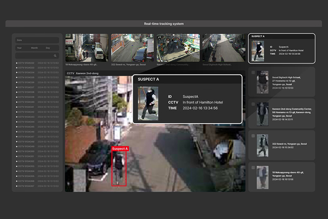The height and width of the screenshot is (219, 328).
Task: Open the 19 Noksapyeong-daero 40-gil camera thumbnail
Action: [x=86, y=48]
